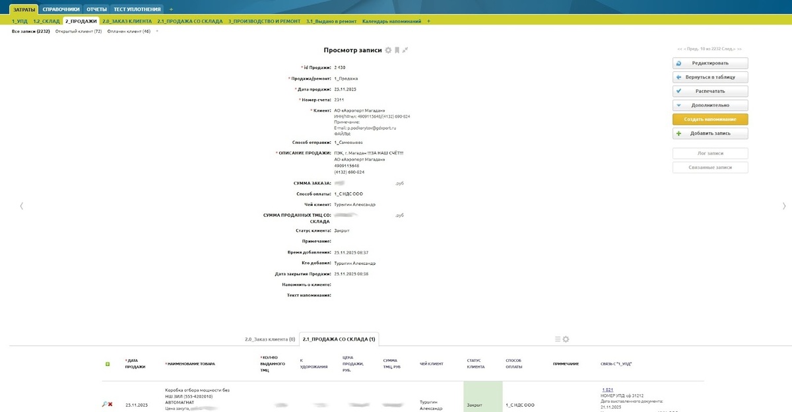This screenshot has width=792, height=412.
Task: Select Все записи (2232) filter
Action: point(31,31)
